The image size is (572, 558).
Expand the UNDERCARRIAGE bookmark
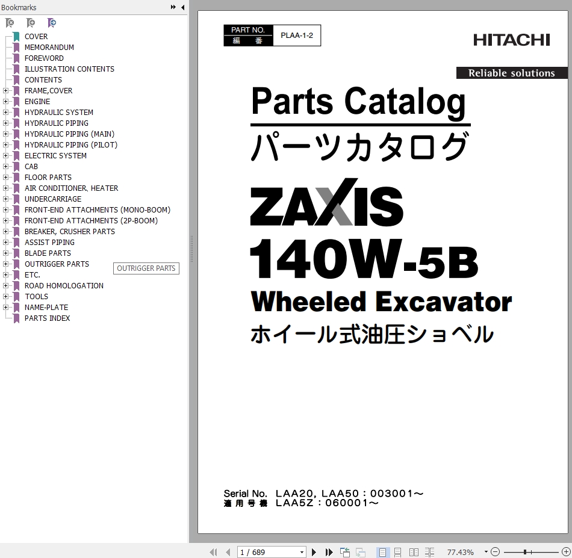[5, 199]
